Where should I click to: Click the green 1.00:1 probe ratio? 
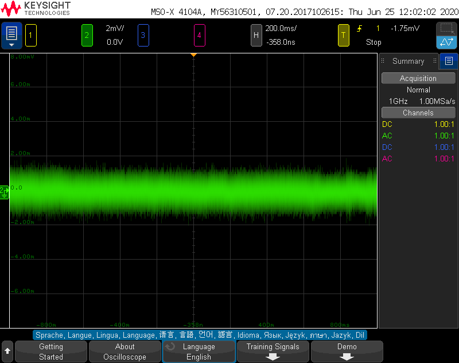pos(444,136)
